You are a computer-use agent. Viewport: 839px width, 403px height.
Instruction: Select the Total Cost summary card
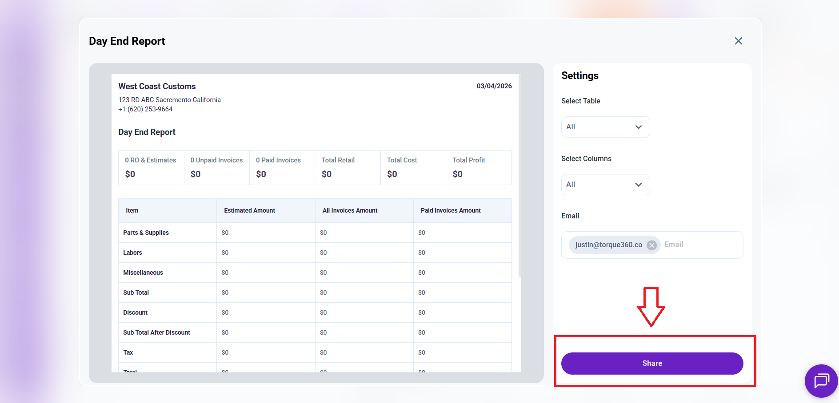413,167
